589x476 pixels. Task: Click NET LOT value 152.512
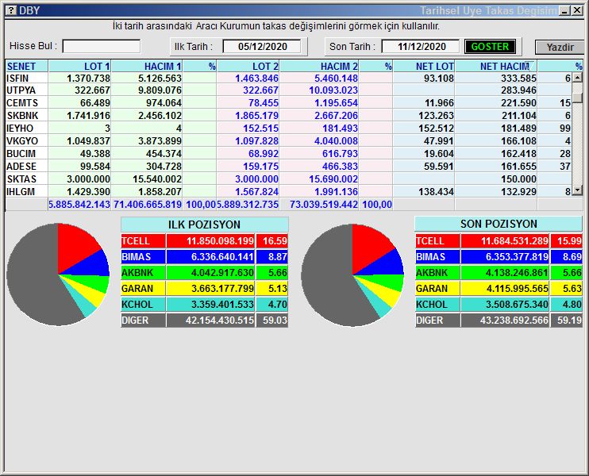pos(436,129)
